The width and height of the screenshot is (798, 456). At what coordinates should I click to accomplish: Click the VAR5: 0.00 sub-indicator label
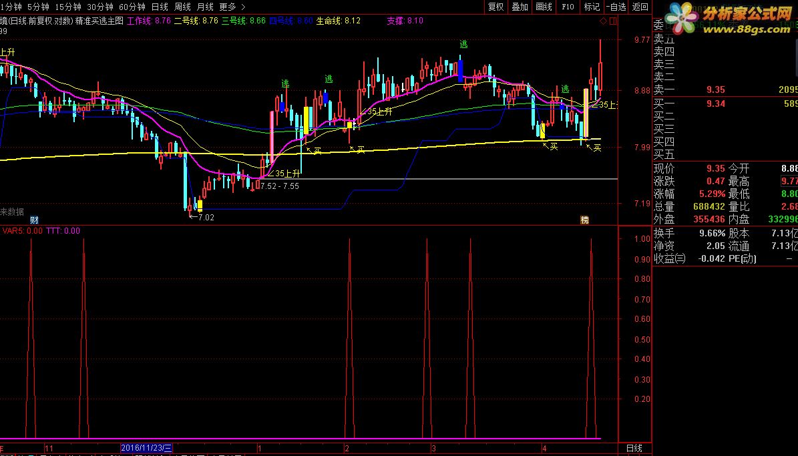coord(23,230)
